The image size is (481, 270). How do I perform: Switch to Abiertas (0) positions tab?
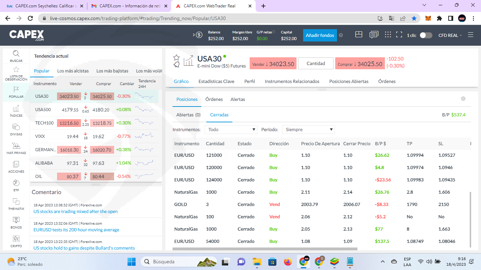188,115
